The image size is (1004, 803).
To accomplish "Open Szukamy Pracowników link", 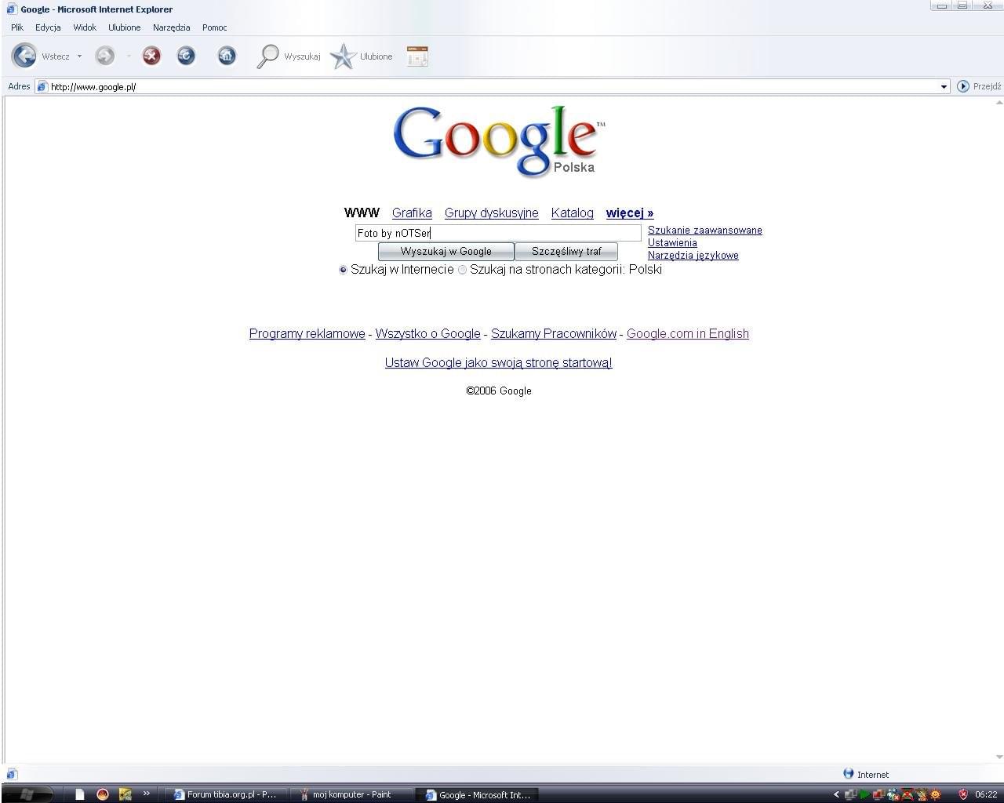I will coord(554,333).
